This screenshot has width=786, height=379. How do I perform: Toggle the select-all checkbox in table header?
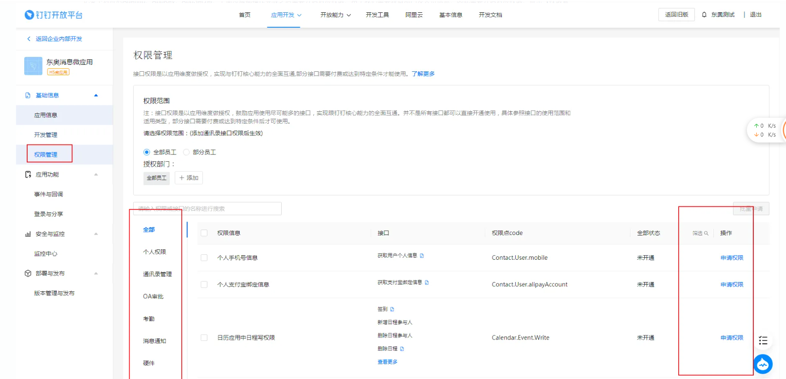pyautogui.click(x=204, y=233)
